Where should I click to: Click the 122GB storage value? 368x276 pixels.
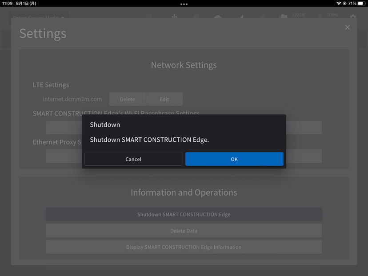[x=298, y=15]
